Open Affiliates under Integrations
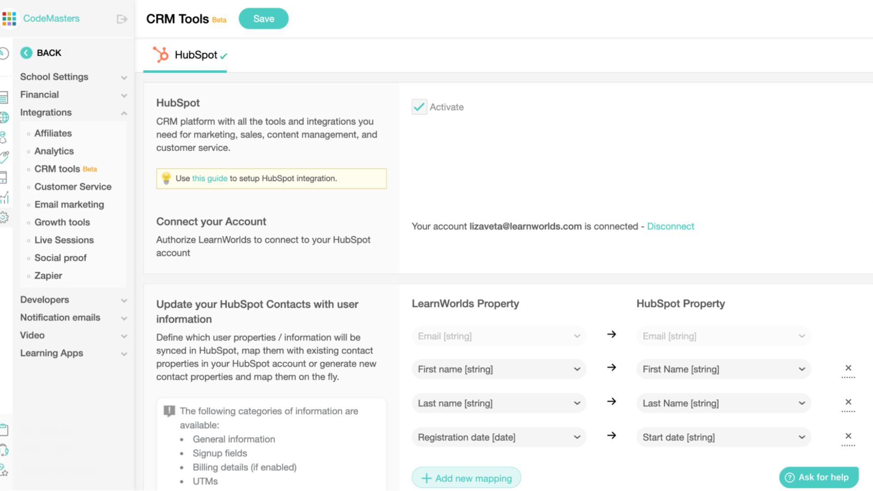This screenshot has width=873, height=491. coord(53,133)
